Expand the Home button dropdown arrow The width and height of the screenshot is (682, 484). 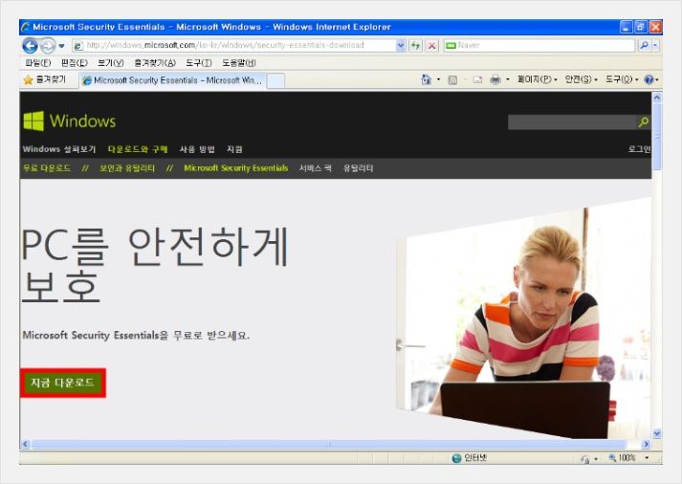point(438,80)
